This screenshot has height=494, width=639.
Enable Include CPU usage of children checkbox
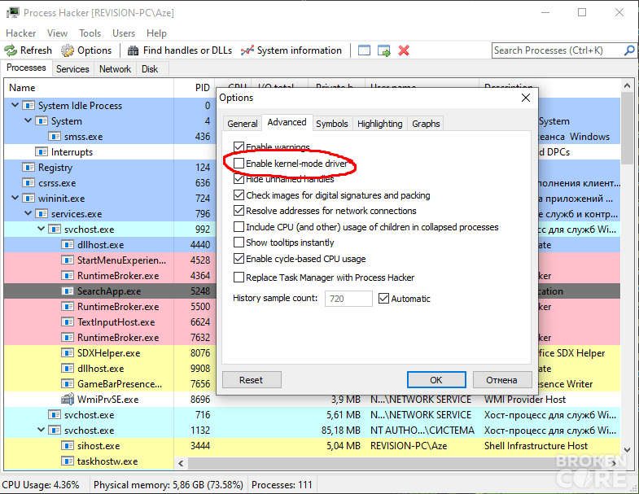[x=239, y=226]
